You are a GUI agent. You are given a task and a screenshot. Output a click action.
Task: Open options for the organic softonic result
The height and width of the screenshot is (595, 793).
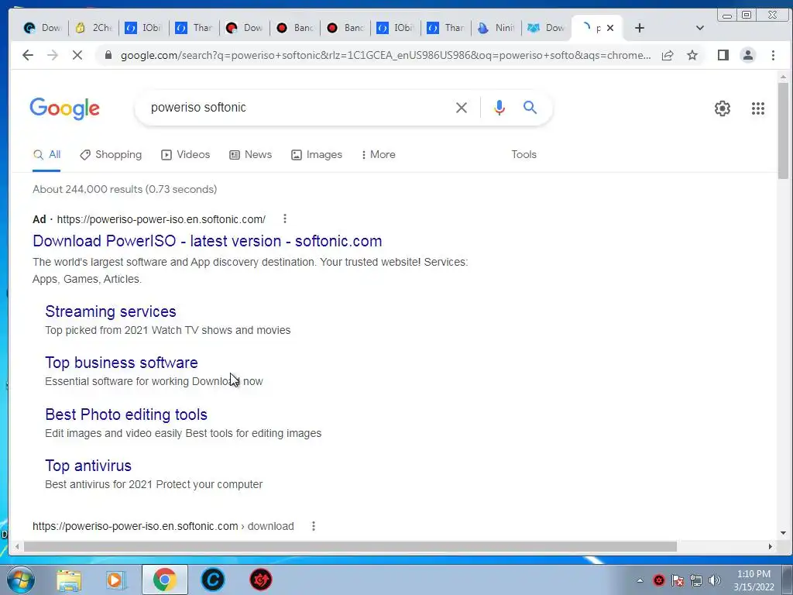[x=314, y=526]
